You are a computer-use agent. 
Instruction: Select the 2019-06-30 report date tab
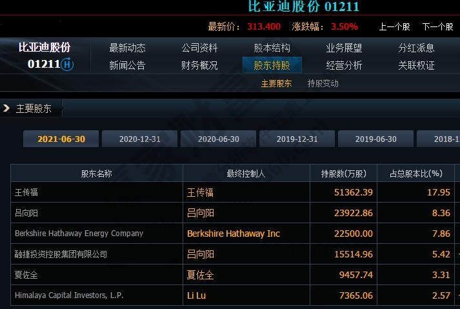click(376, 139)
